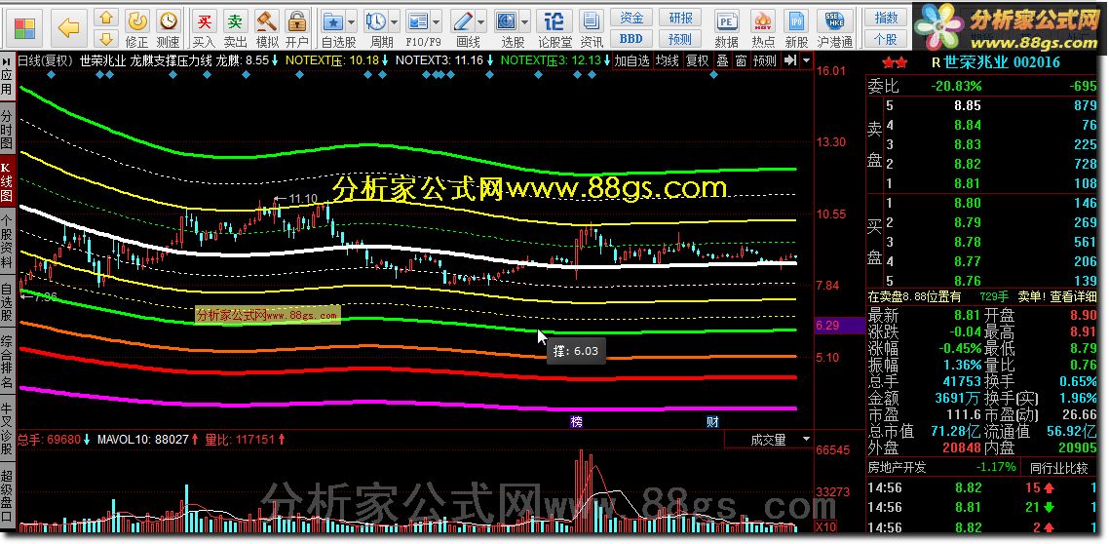This screenshot has width=1109, height=544.
Task: Open the dropdown arrow at the chart header end
Action: (807, 60)
